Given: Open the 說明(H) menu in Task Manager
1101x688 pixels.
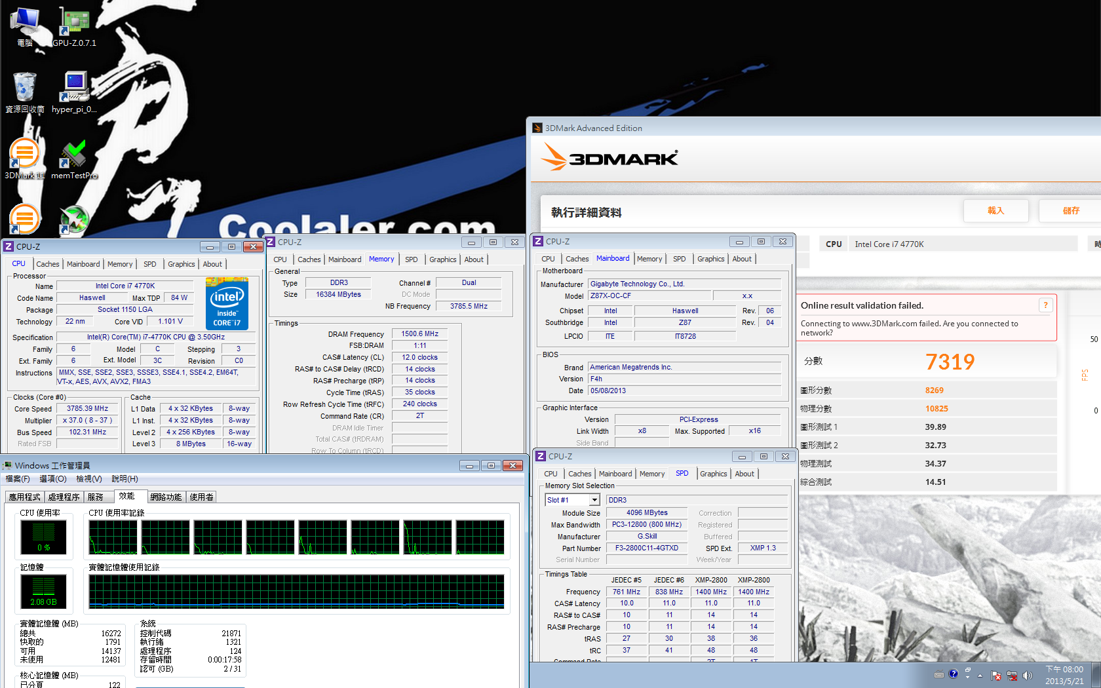Looking at the screenshot, I should (x=125, y=479).
